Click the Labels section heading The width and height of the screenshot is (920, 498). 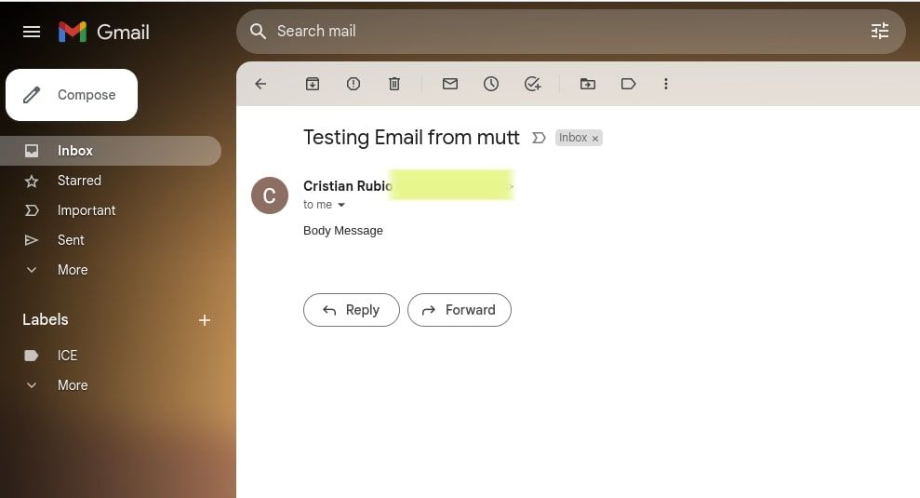(46, 319)
